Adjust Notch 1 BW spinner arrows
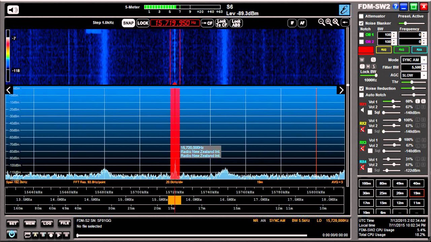Screen dimensions: 431x242 tap(394, 35)
